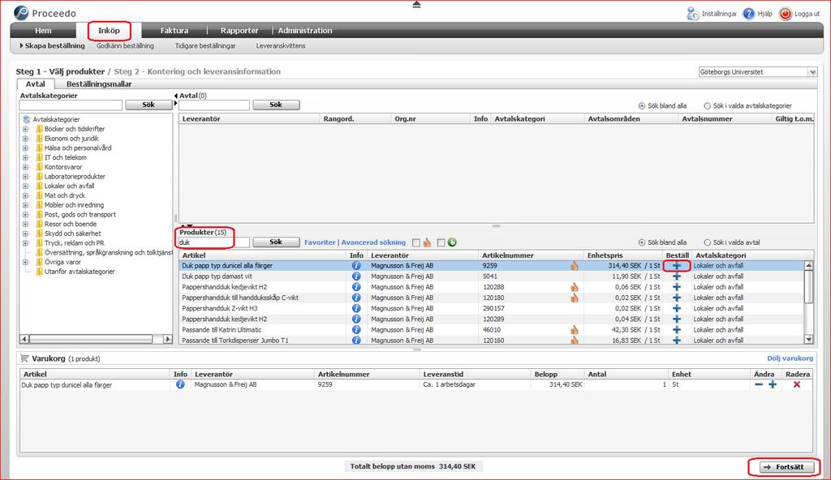Click the Logga ut power icon
831x480 pixels.
tap(785, 14)
